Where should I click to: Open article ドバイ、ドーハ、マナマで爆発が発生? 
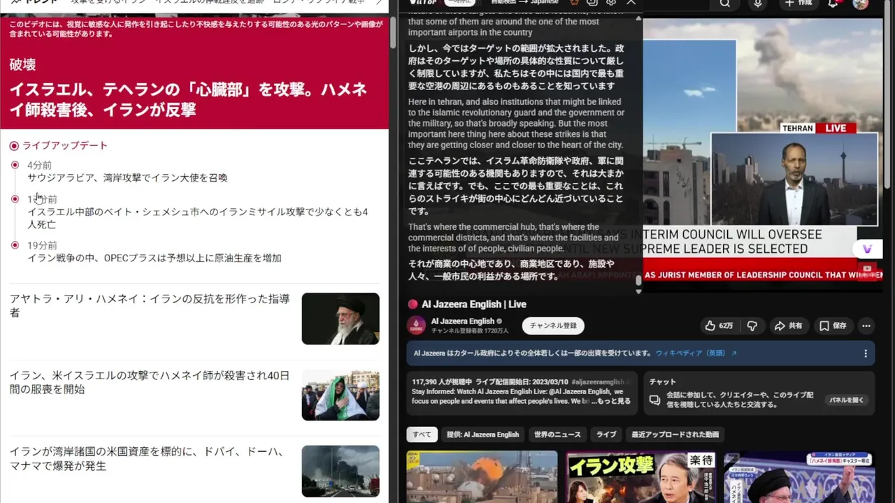point(147,458)
